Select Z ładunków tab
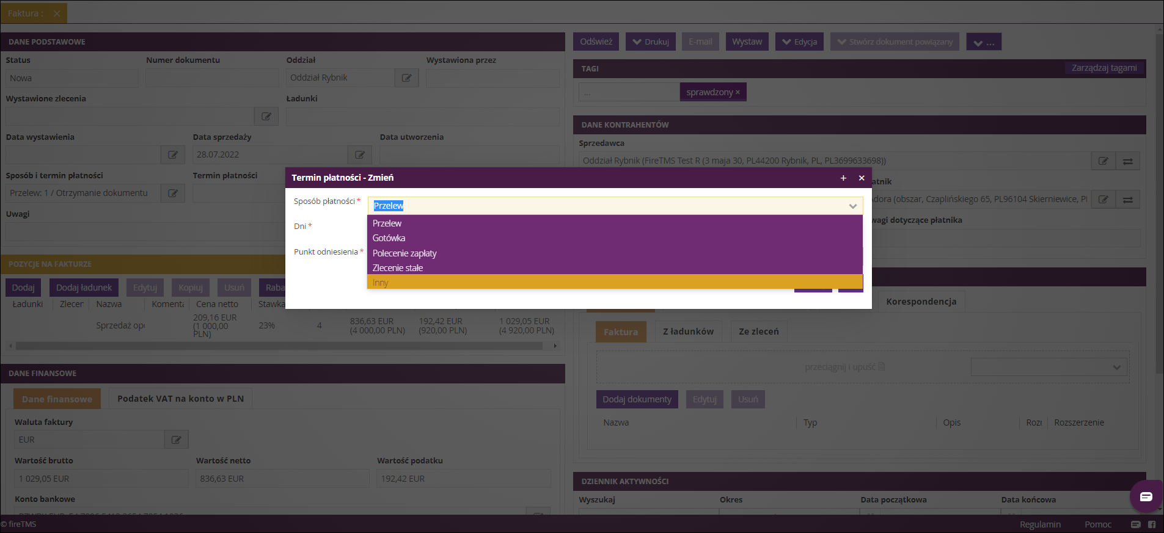 688,332
